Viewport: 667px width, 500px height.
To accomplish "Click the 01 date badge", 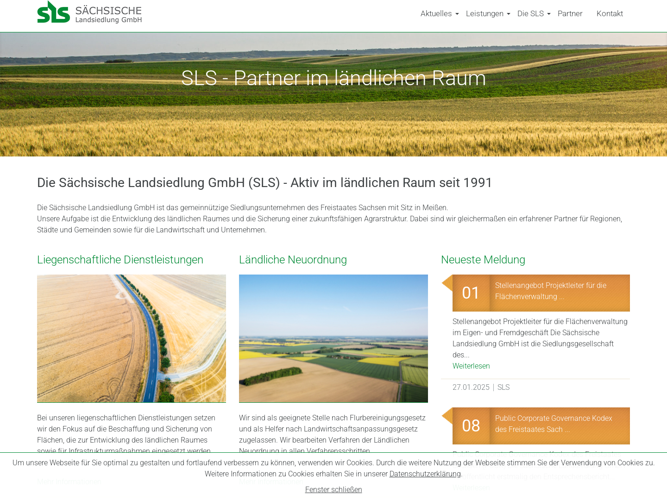I will (471, 293).
